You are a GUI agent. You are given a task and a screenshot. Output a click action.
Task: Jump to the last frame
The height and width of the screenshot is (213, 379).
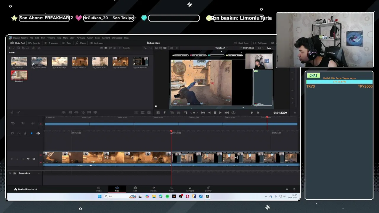pyautogui.click(x=227, y=113)
